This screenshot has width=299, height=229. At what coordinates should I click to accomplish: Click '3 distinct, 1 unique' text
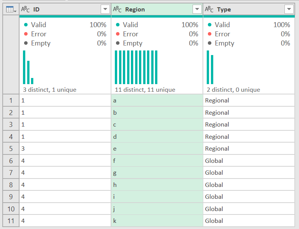pyautogui.click(x=50, y=90)
